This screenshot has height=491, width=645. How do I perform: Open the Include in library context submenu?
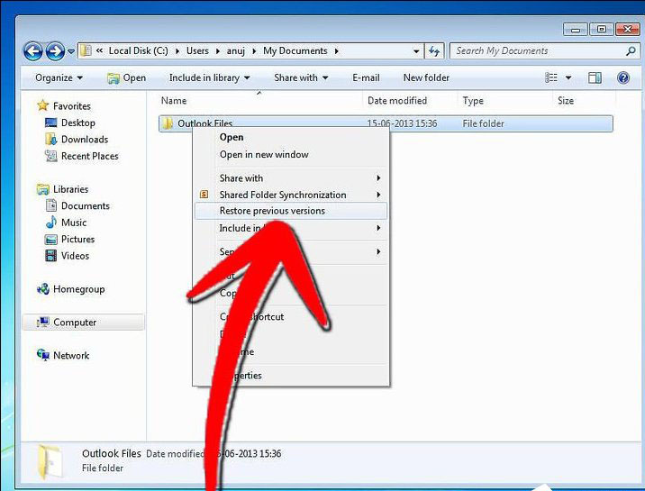pos(290,228)
